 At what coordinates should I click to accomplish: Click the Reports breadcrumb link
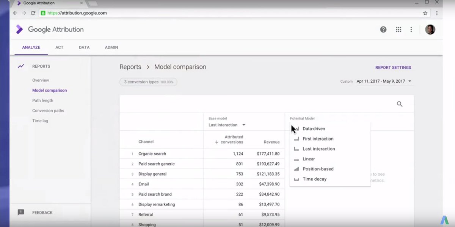[x=130, y=67]
